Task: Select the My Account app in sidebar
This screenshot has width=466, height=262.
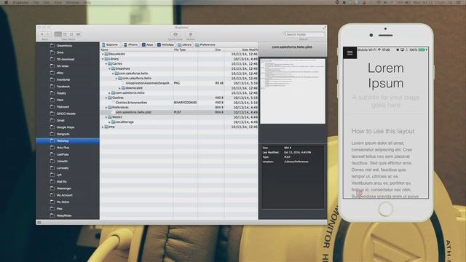Action: point(68,195)
